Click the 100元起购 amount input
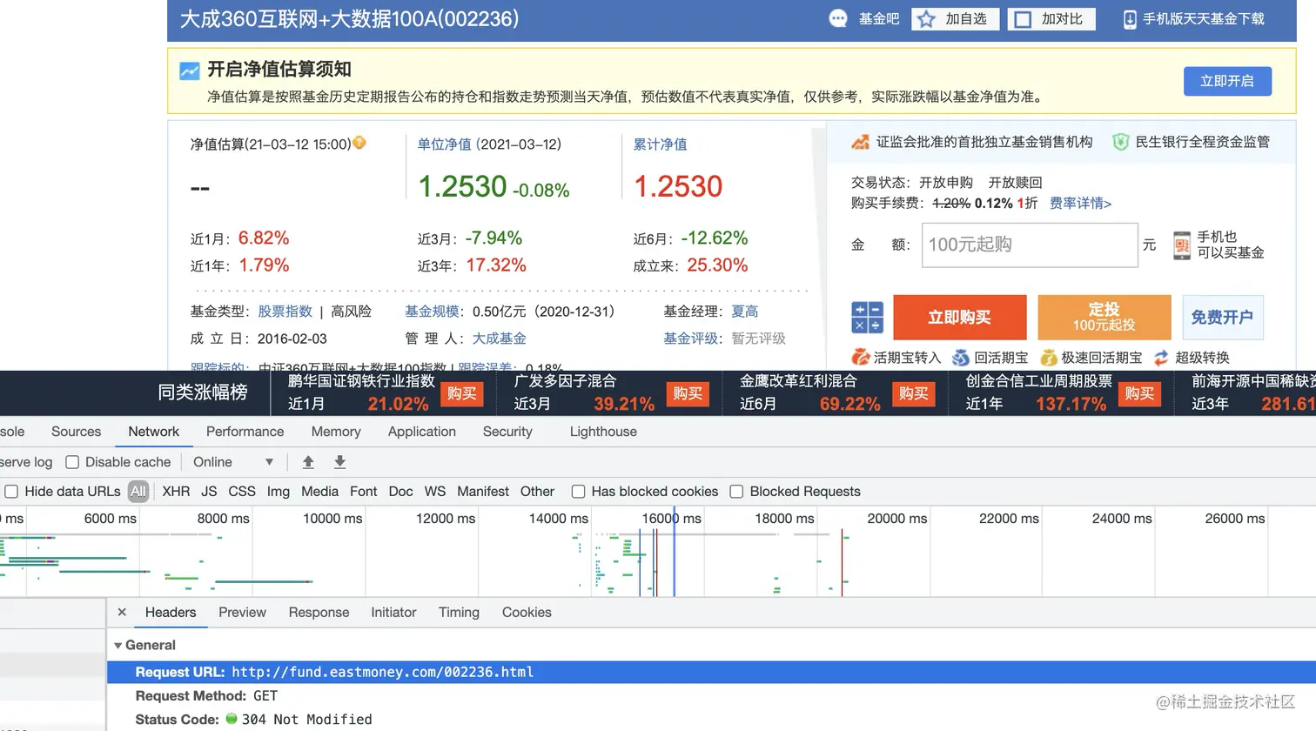The width and height of the screenshot is (1316, 731). point(1030,245)
